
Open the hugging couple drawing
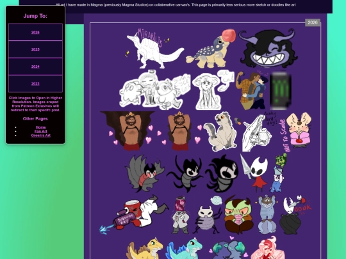click(x=252, y=90)
